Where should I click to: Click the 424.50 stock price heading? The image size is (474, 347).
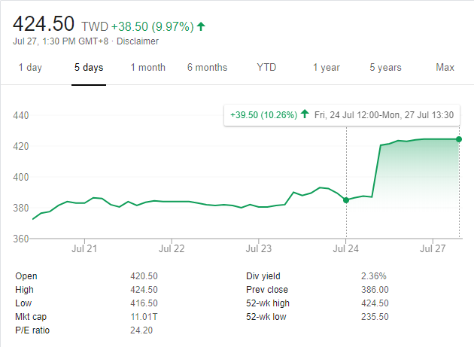coord(44,24)
